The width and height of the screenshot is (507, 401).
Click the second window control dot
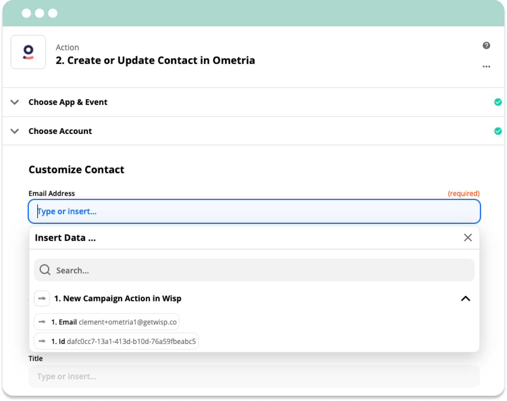pyautogui.click(x=40, y=13)
